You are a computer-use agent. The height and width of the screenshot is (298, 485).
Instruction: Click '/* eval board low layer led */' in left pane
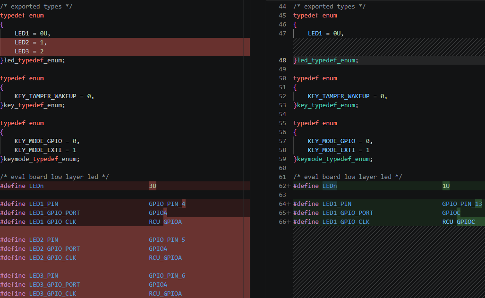[54, 177]
